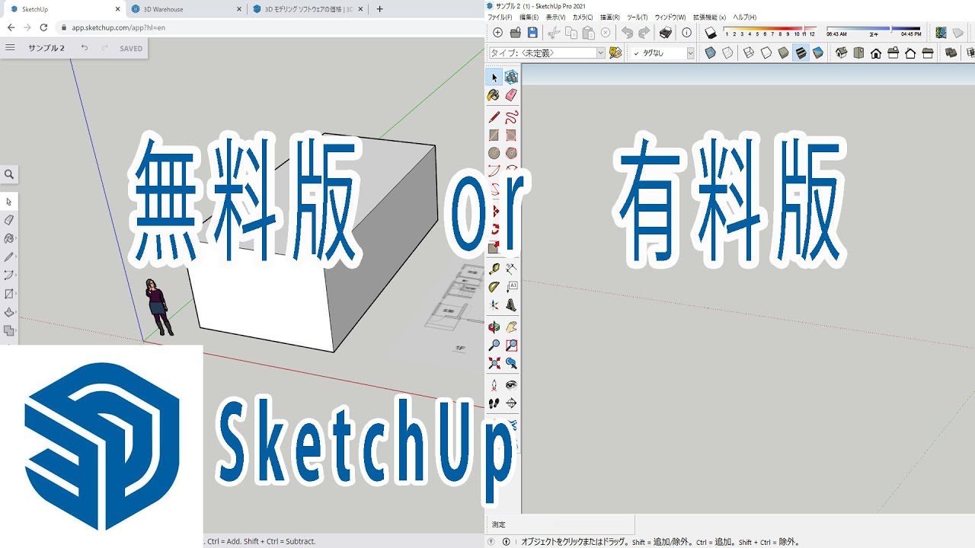This screenshot has height=548, width=975.
Task: Select the Zoom magnifier tool in SketchUp Pro
Action: [x=494, y=346]
